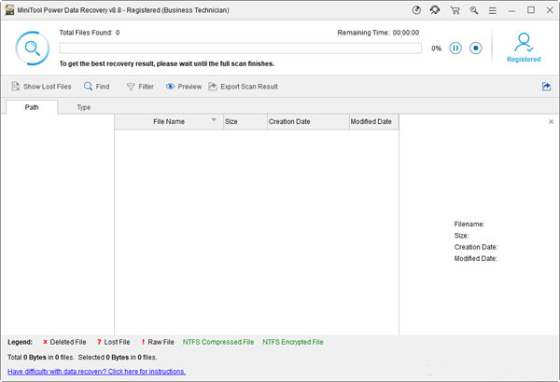560x382 pixels.
Task: Click the key register icon in title bar
Action: (x=474, y=10)
